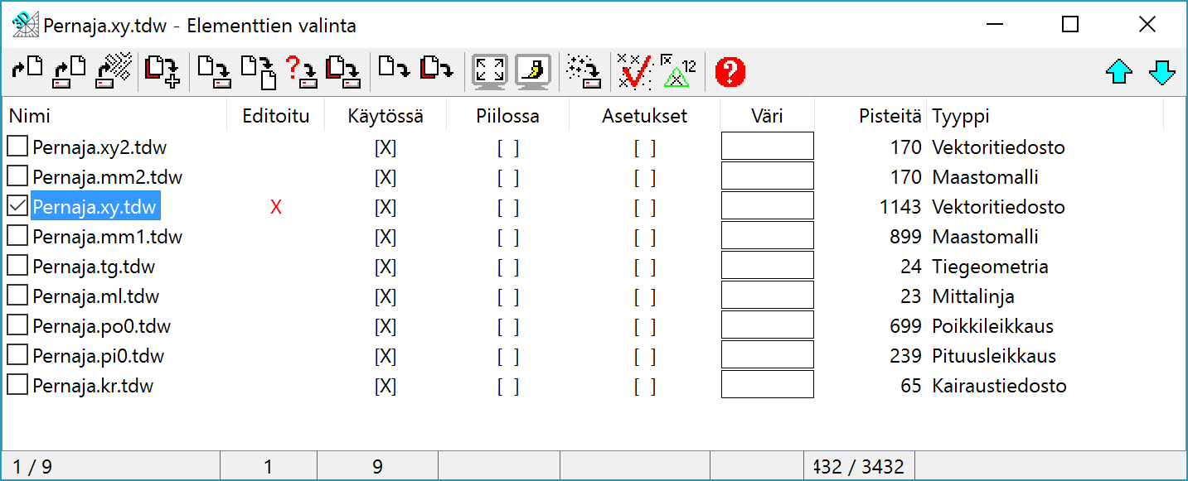Toggle Asetukset brackets for Pernaja.ml.tdw
Image resolution: width=1188 pixels, height=481 pixels.
(x=645, y=296)
